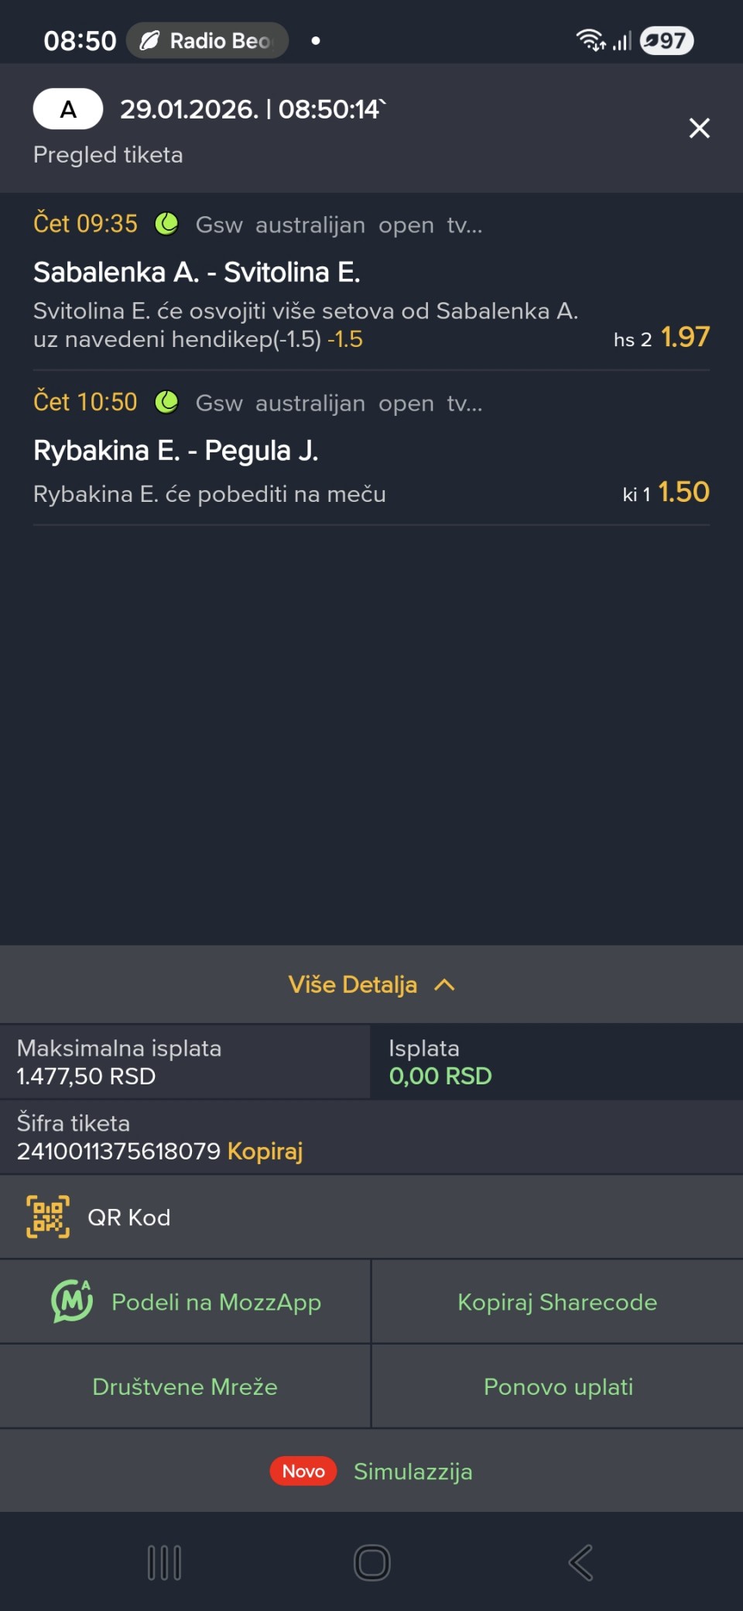The image size is (743, 1611).
Task: Tap tennis ball icon beside Čet 10:50
Action: pos(166,402)
